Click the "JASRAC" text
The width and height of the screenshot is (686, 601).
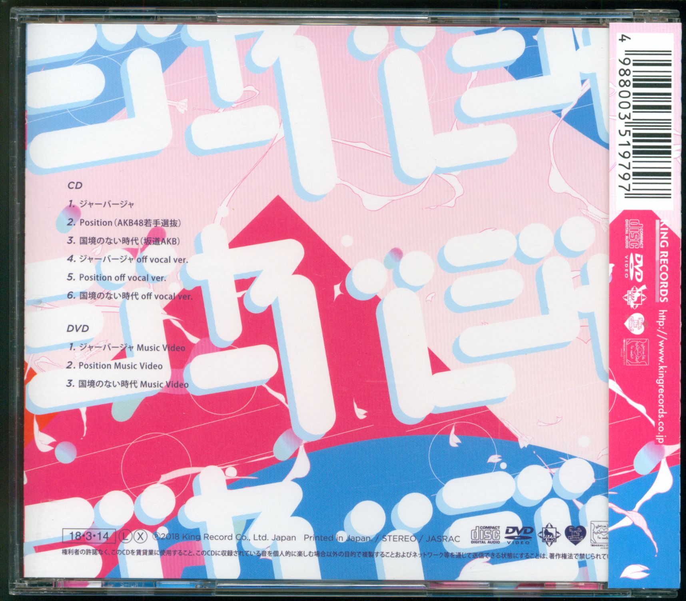pos(443,538)
